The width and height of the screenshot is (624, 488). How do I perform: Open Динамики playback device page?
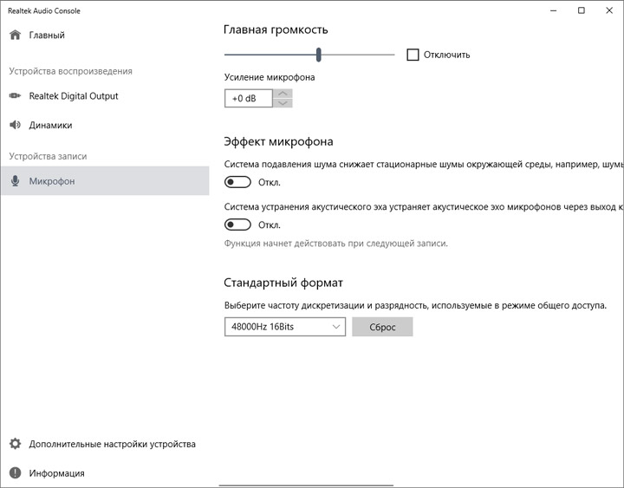50,125
